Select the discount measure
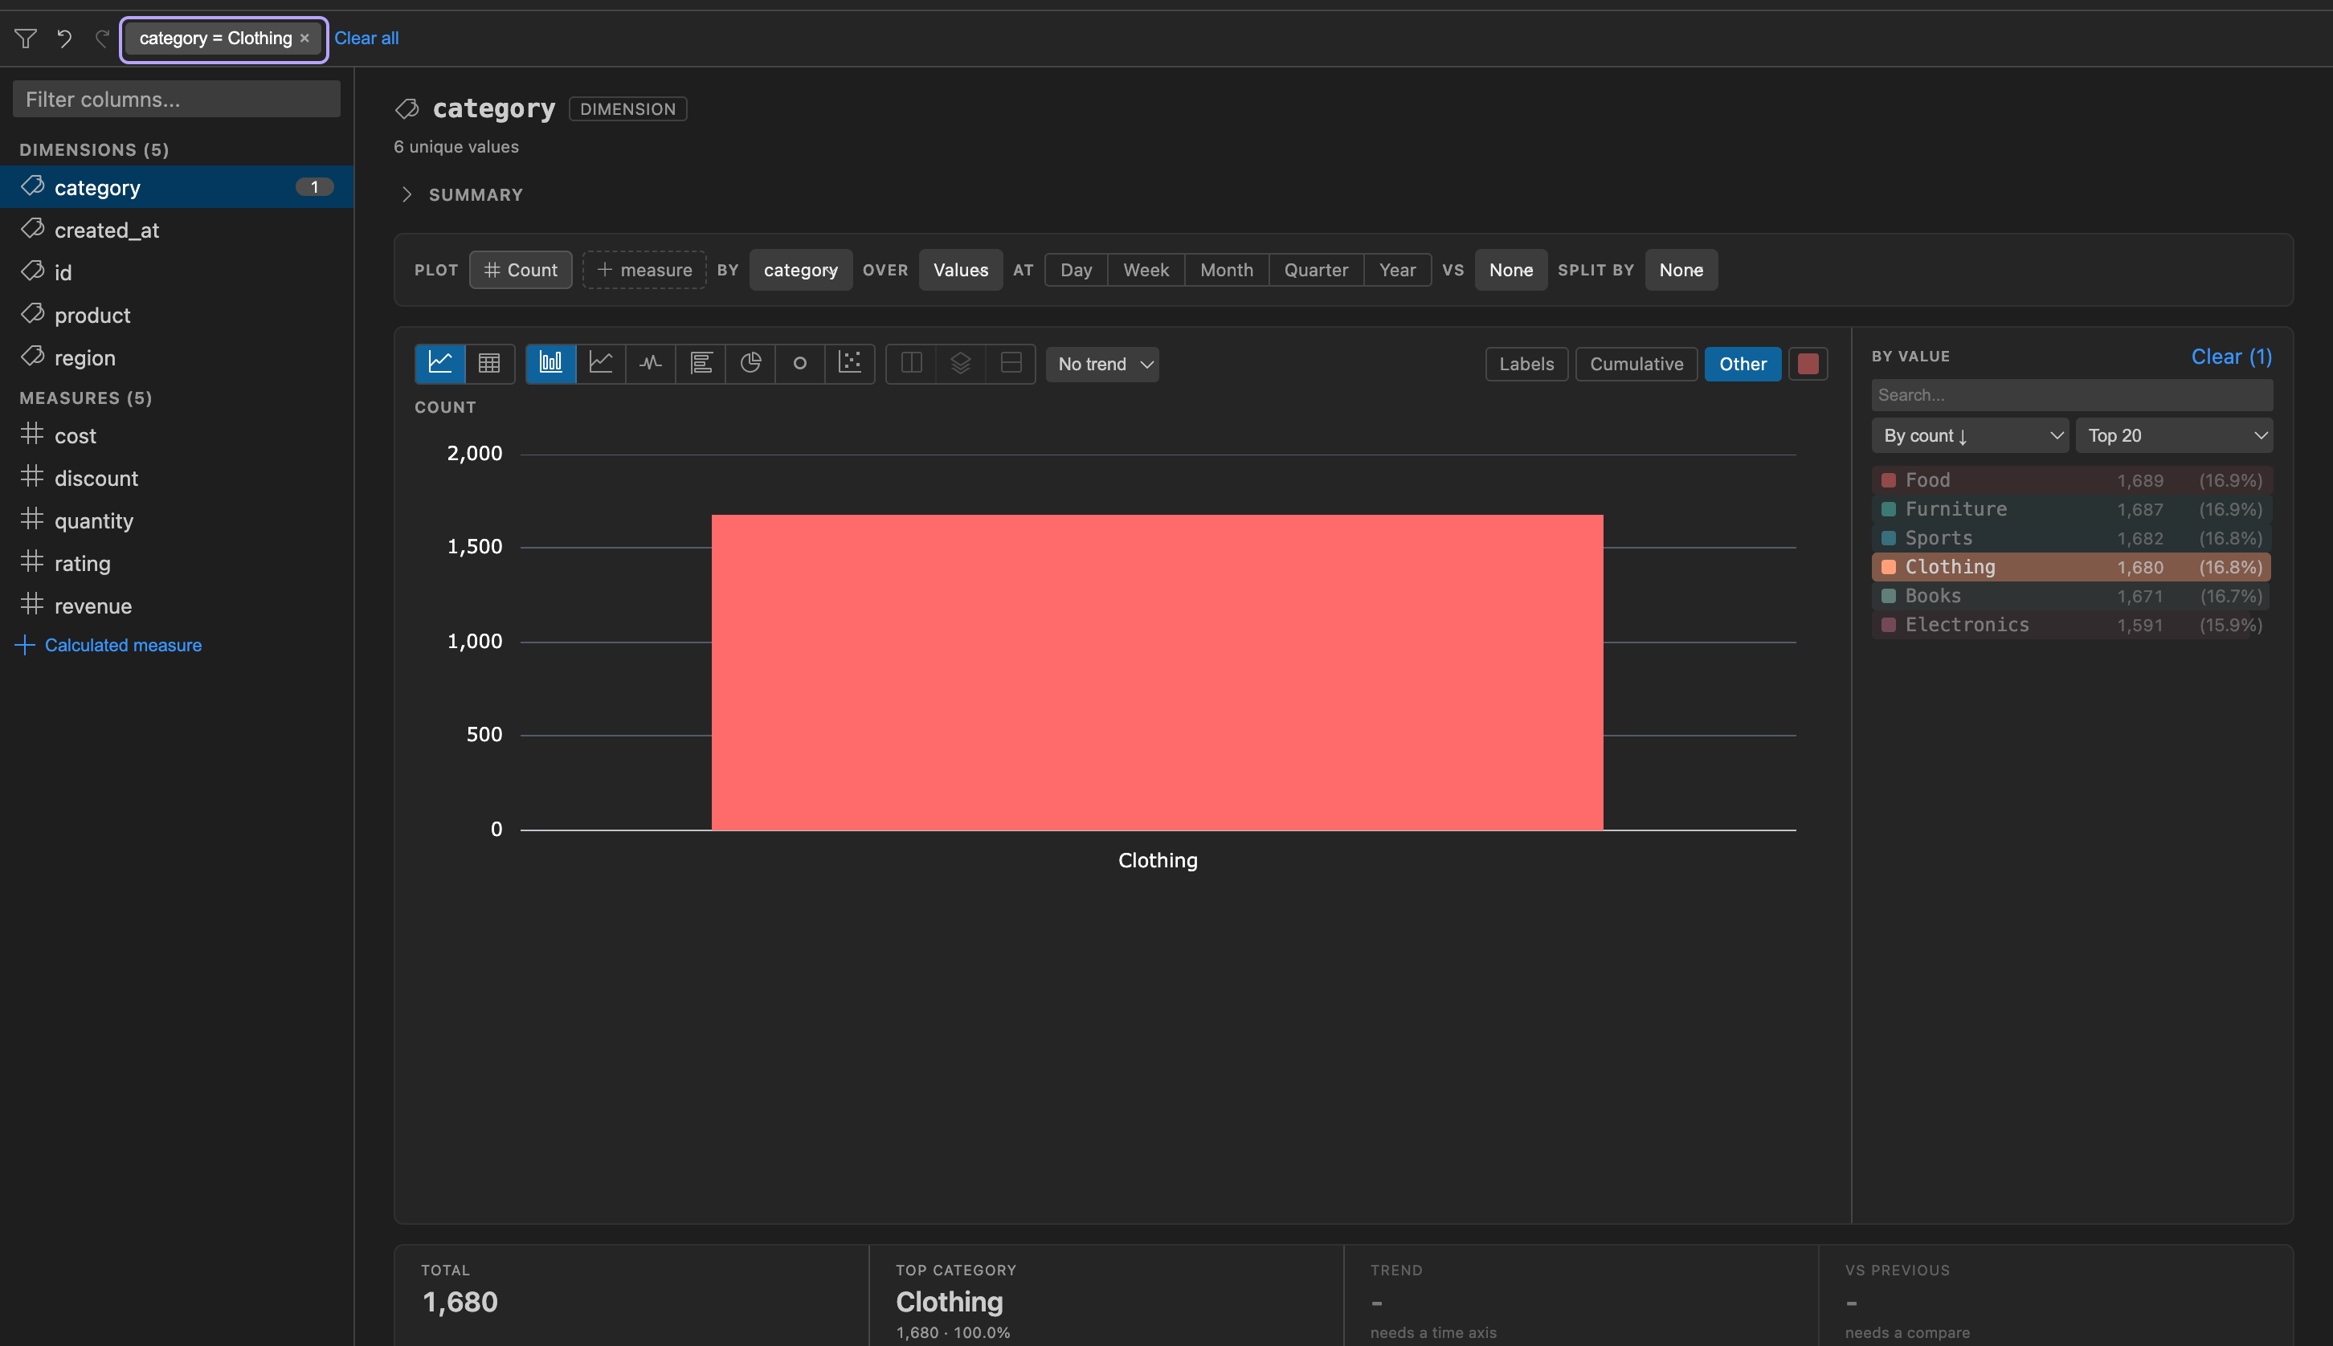This screenshot has height=1346, width=2333. pyautogui.click(x=177, y=478)
